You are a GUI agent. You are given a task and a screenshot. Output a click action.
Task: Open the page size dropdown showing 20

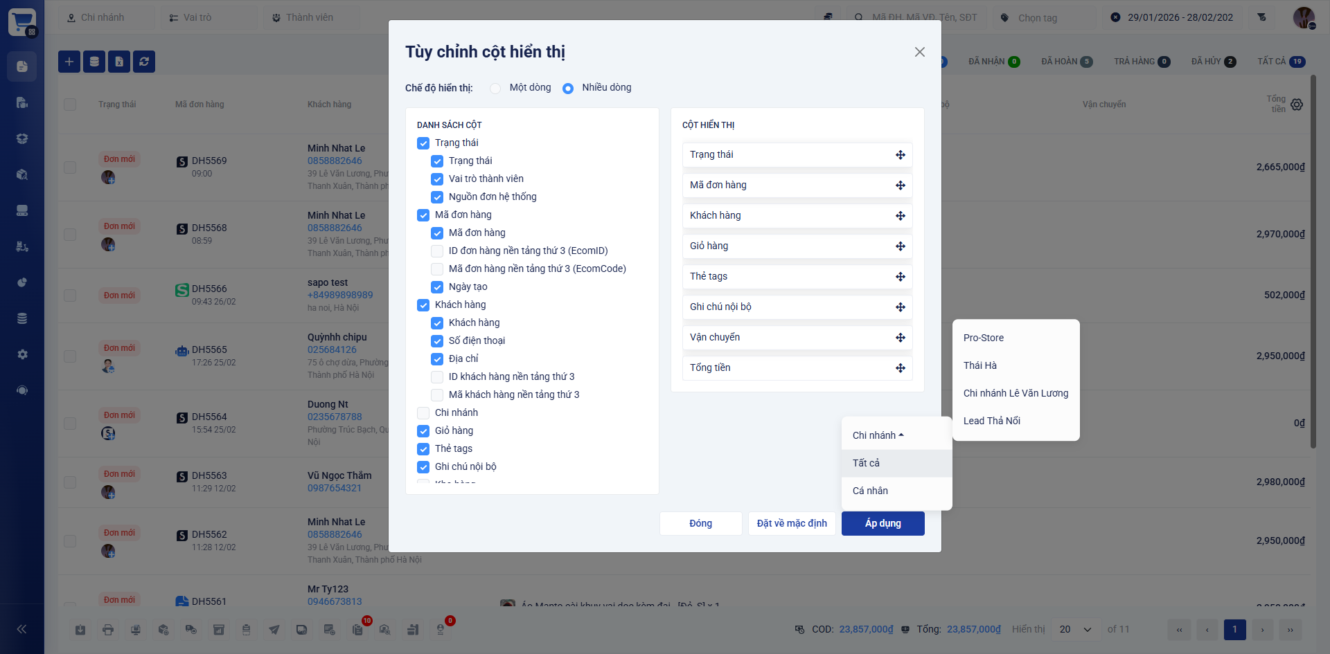(1075, 629)
